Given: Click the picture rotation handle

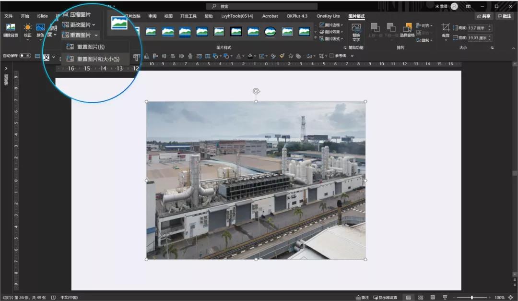Looking at the screenshot, I should [256, 91].
